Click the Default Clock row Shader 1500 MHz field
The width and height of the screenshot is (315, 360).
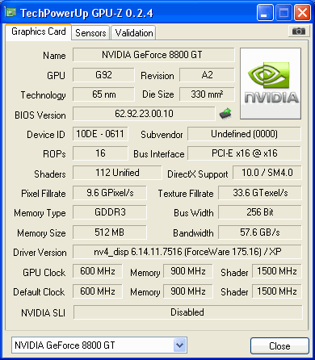click(277, 291)
